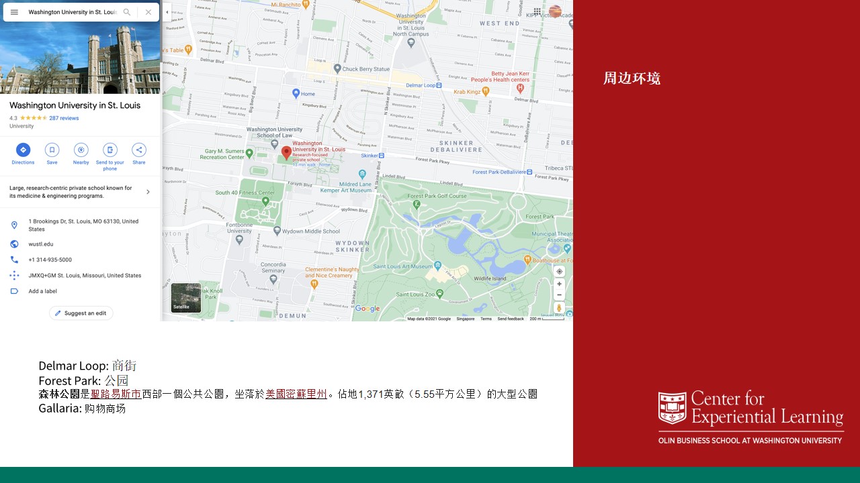Collapse the side panel arrow
This screenshot has height=483, width=860.
(167, 12)
